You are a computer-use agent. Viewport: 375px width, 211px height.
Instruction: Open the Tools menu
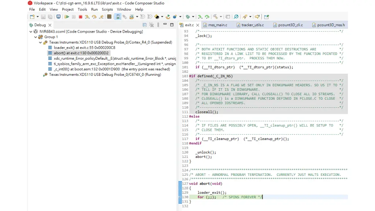[82, 9]
